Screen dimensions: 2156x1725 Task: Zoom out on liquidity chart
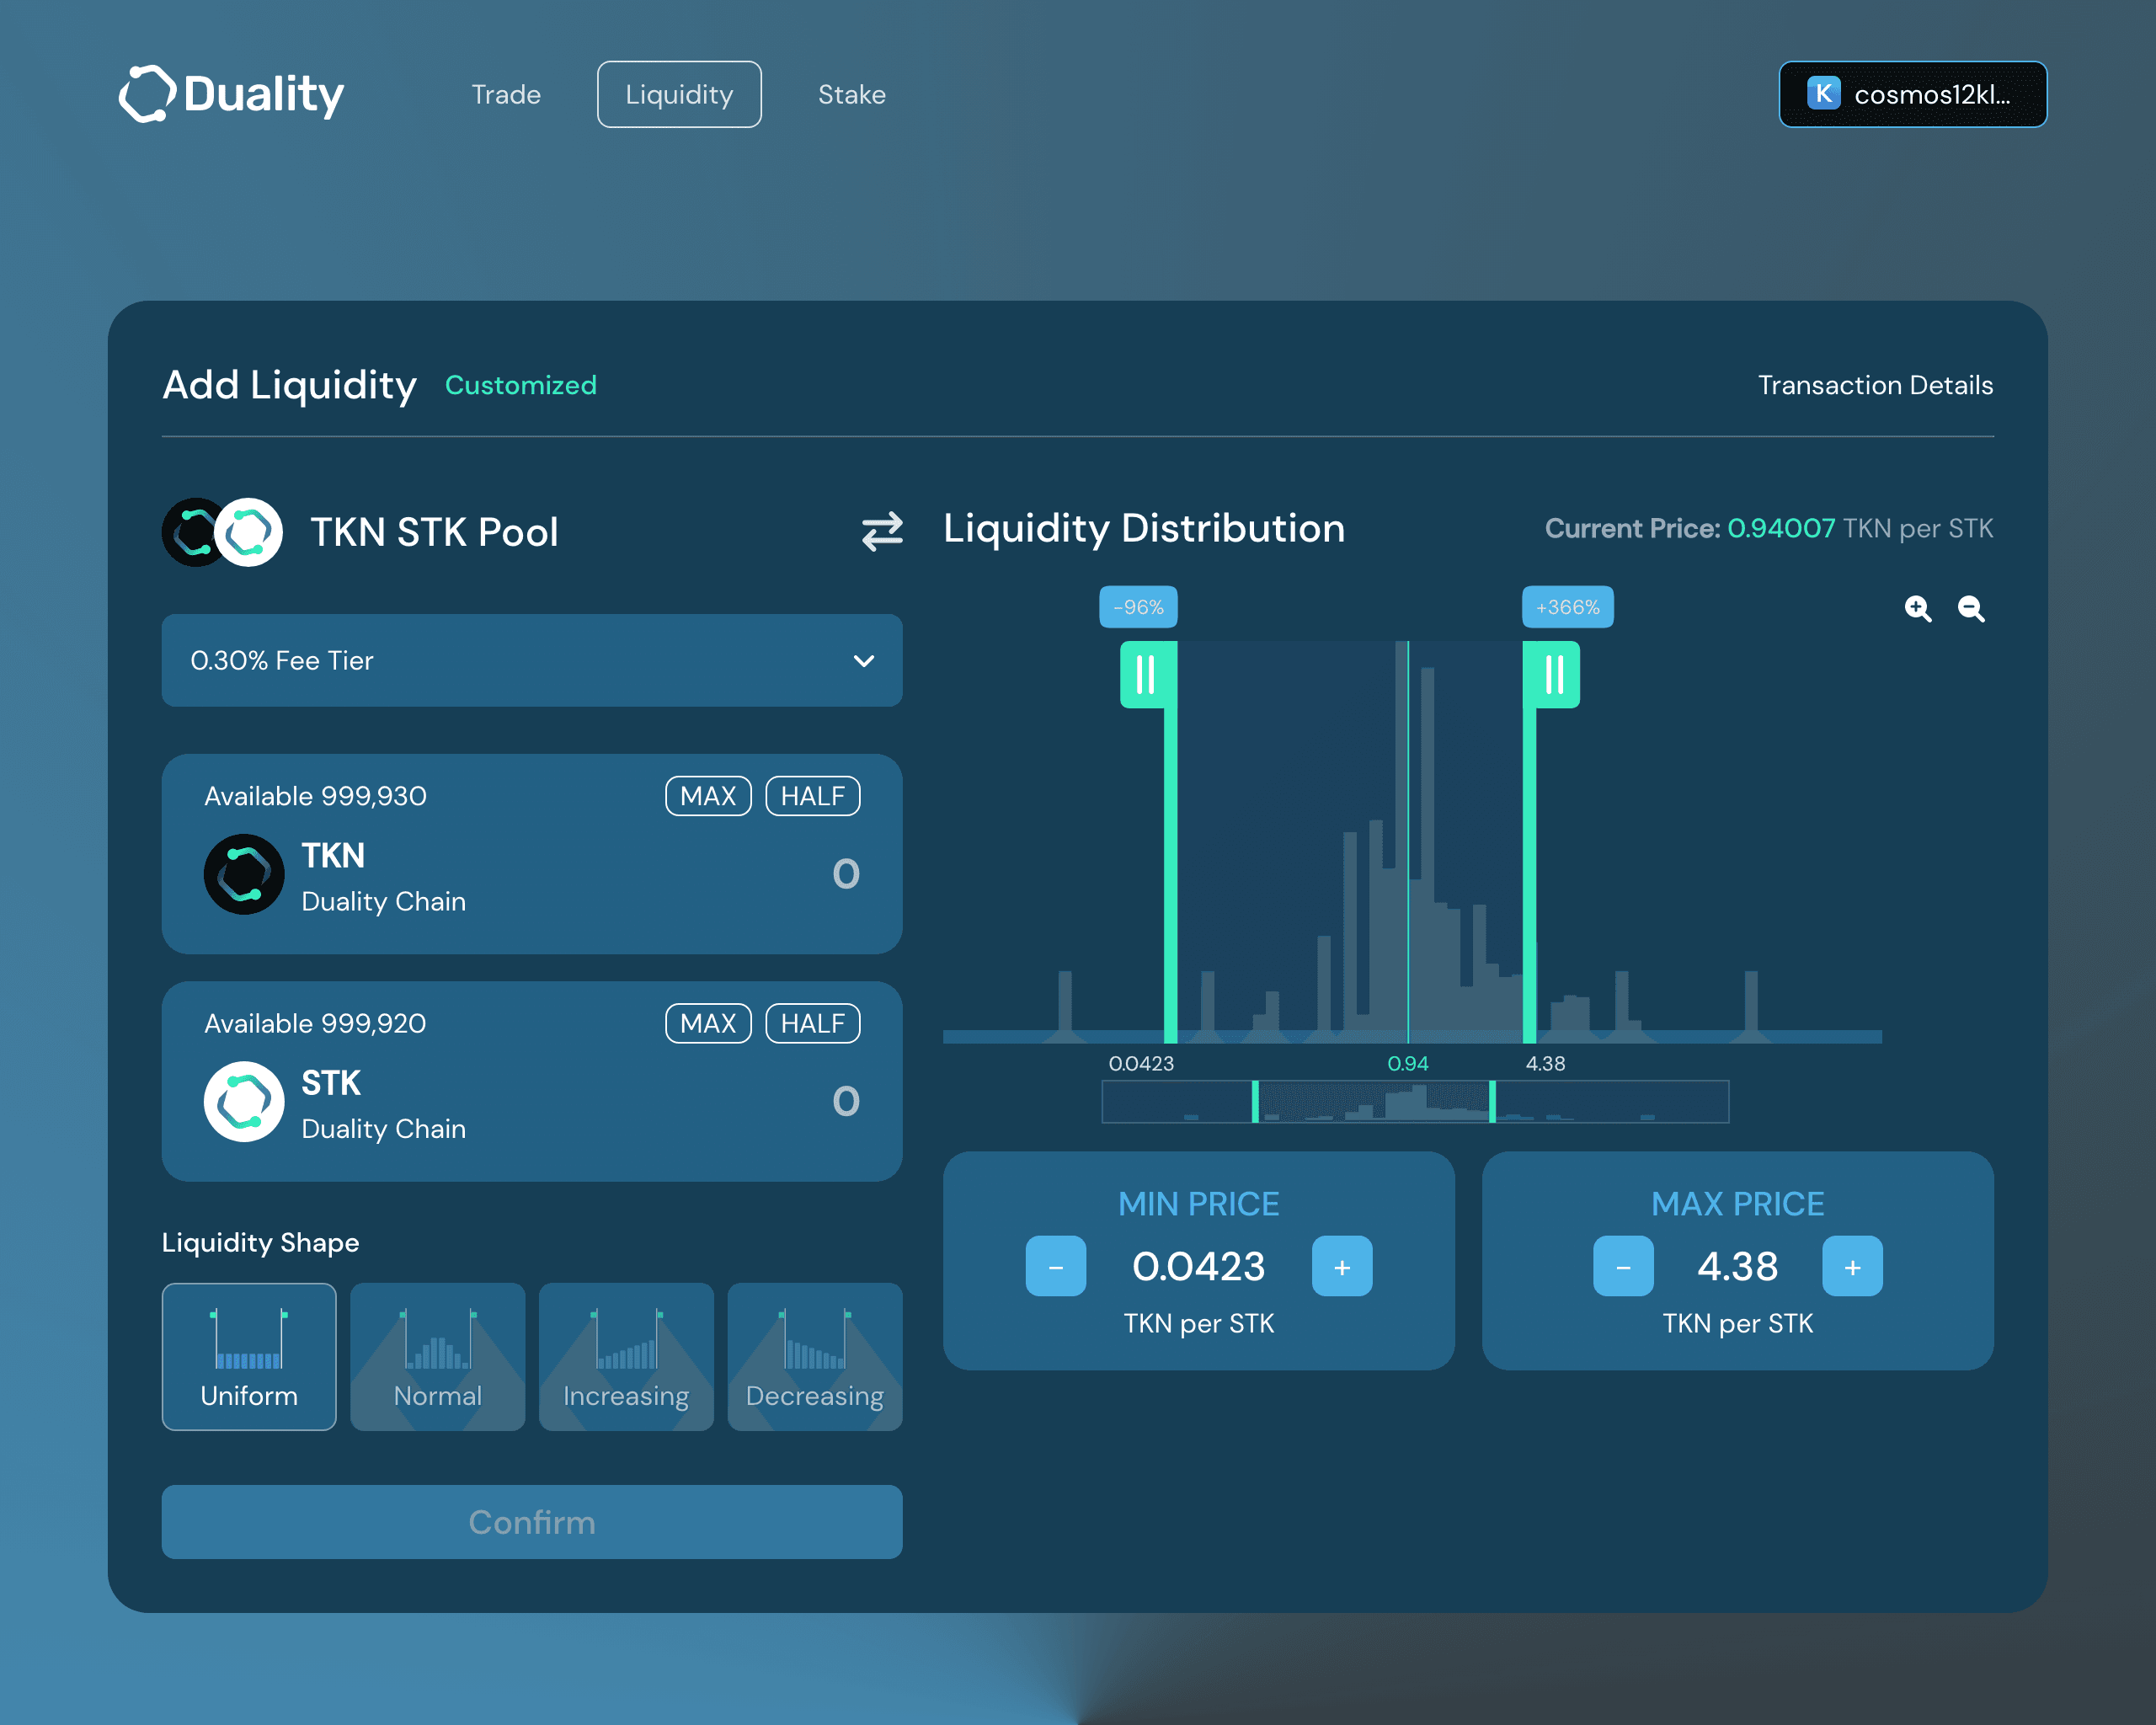pos(1971,608)
